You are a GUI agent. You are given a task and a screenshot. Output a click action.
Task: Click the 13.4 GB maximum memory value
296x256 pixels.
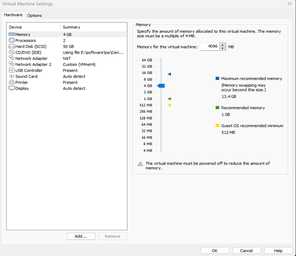[229, 96]
